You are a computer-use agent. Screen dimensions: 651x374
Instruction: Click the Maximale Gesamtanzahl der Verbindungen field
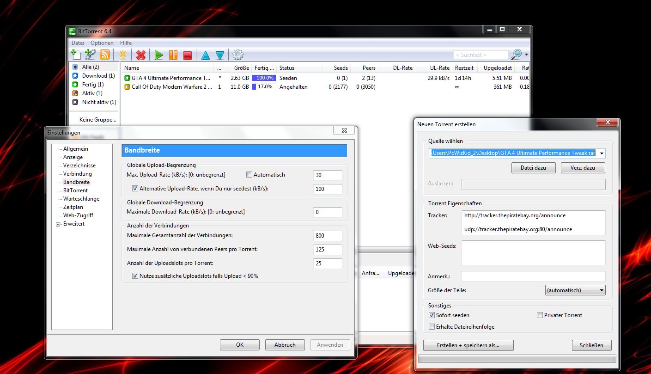tap(328, 236)
